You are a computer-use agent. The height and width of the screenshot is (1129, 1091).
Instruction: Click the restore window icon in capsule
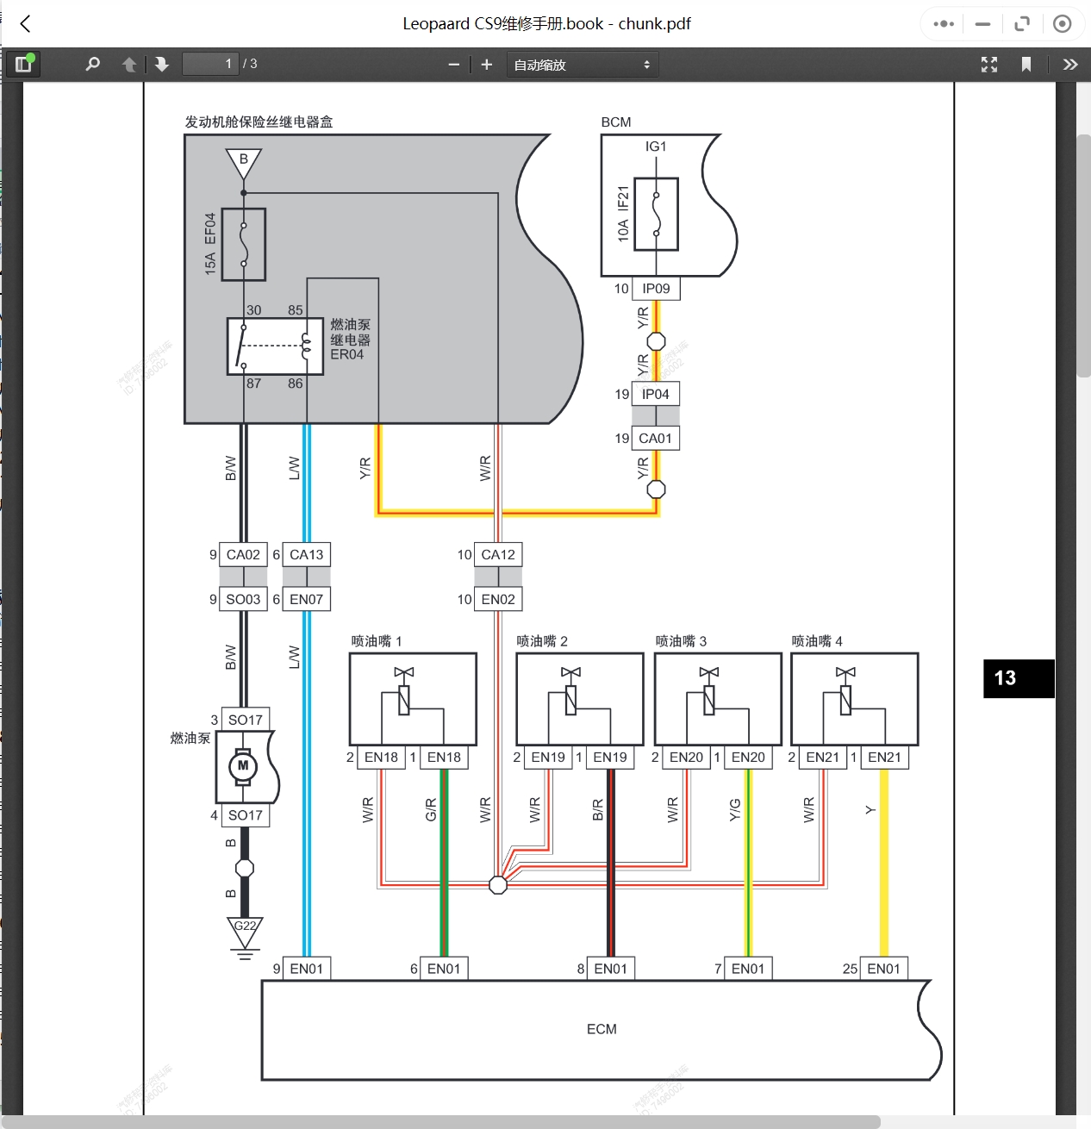pyautogui.click(x=1022, y=24)
